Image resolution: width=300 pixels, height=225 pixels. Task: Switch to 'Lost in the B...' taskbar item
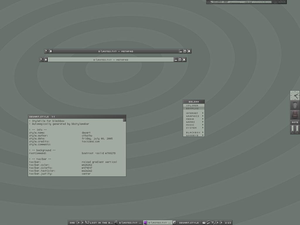coord(99,223)
